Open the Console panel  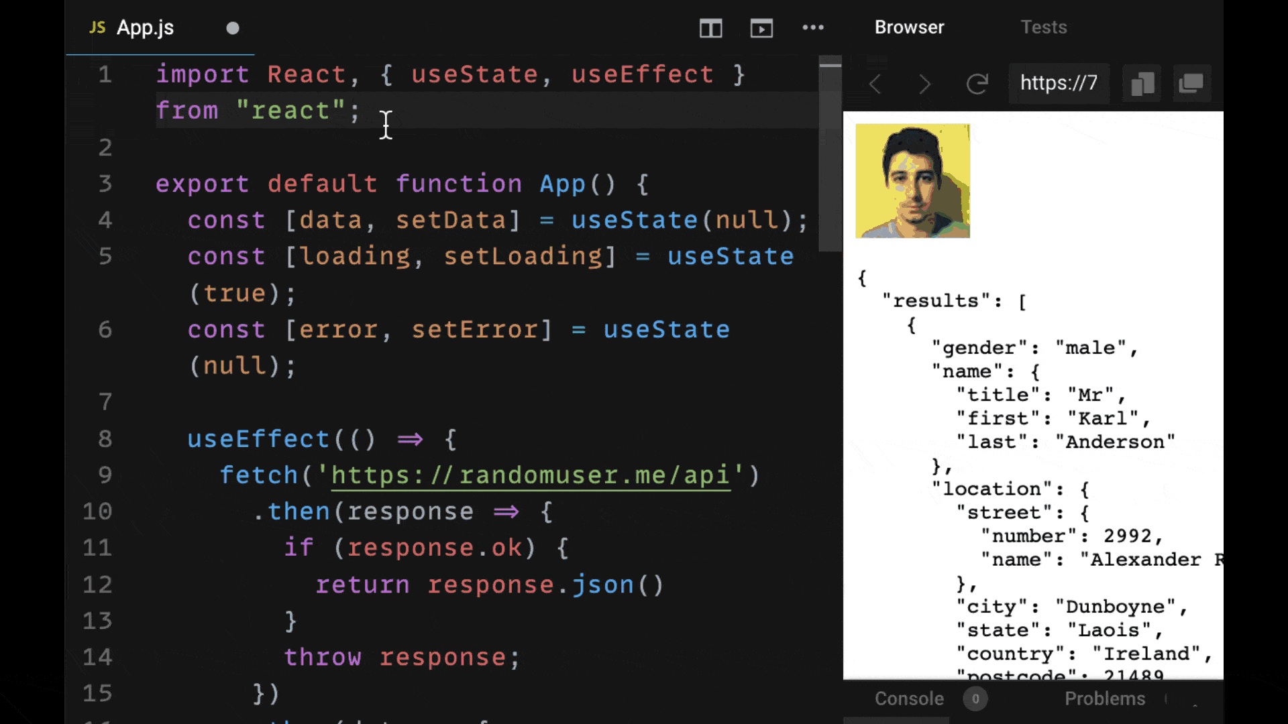909,699
